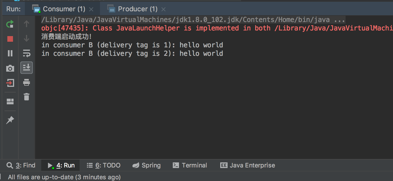This screenshot has width=393, height=181.
Task: Print the console output
Action: (x=27, y=82)
